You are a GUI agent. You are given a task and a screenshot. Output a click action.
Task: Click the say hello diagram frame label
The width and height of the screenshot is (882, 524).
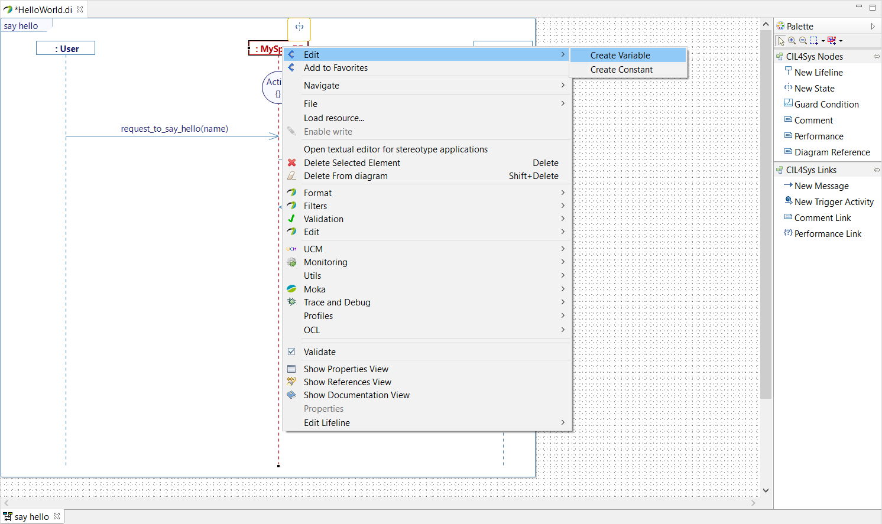21,26
